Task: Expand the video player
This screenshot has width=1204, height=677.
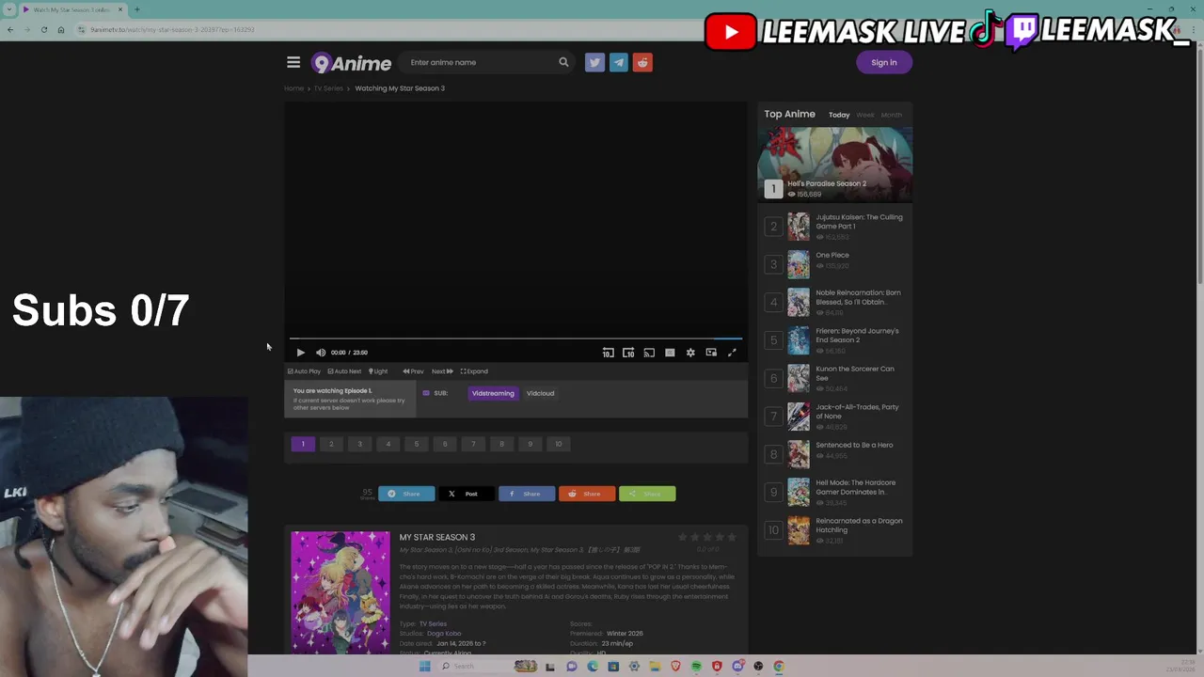Action: click(x=474, y=371)
